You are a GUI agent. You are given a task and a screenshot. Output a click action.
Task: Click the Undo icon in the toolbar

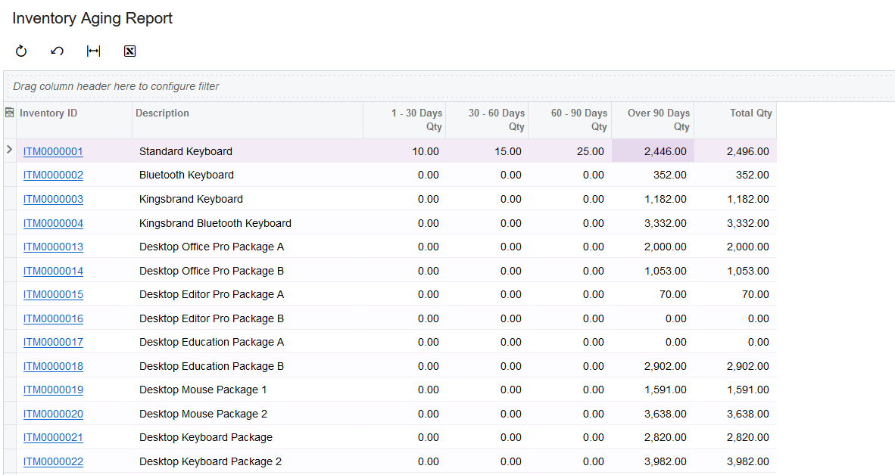coord(57,51)
